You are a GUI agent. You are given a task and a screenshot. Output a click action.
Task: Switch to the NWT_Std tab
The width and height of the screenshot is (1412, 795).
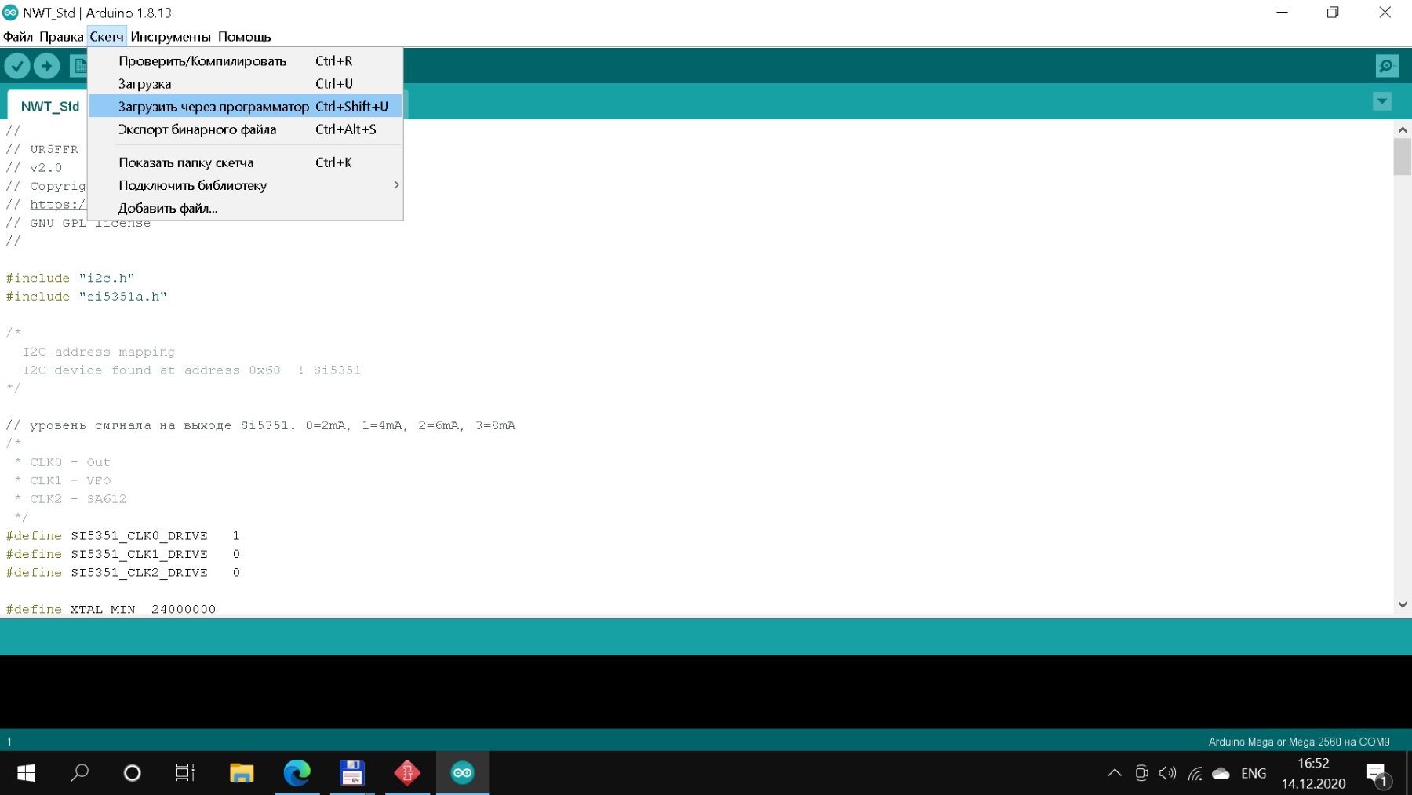pos(49,106)
